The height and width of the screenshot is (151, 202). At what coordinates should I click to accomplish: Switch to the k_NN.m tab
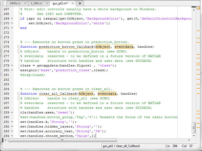coord(36,3)
